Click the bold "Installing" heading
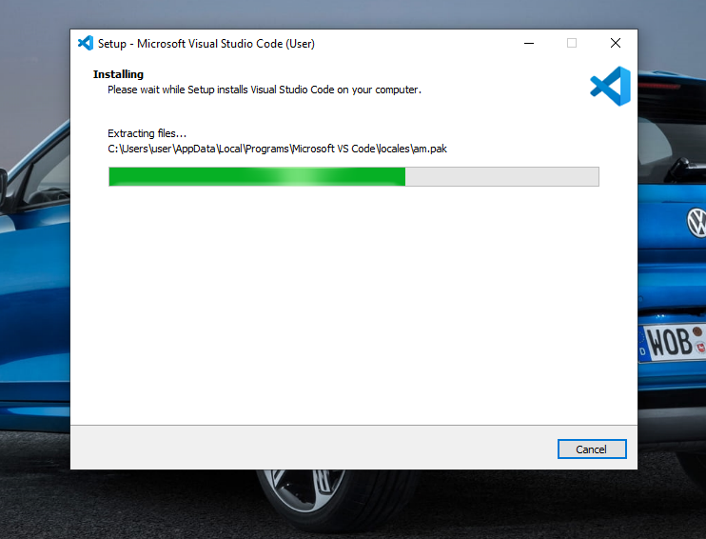706x539 pixels. click(118, 74)
